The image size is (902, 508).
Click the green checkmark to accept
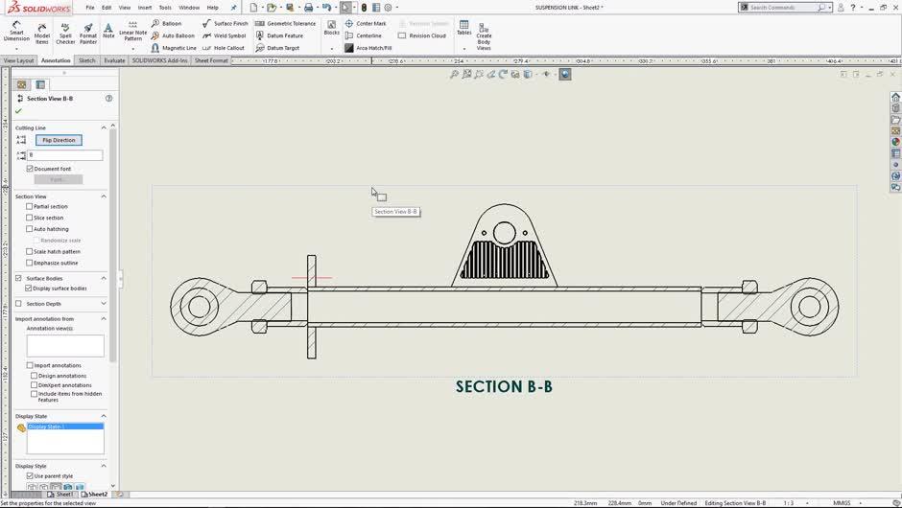pyautogui.click(x=18, y=111)
